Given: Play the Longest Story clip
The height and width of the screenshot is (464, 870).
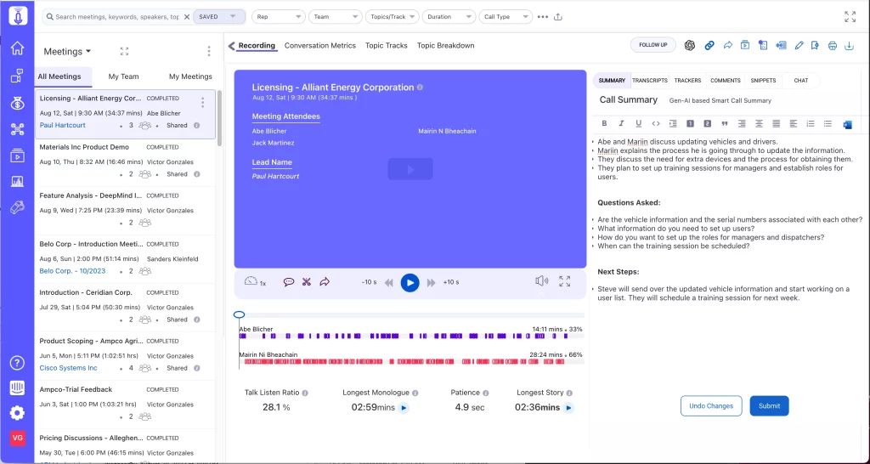Looking at the screenshot, I should tap(568, 408).
